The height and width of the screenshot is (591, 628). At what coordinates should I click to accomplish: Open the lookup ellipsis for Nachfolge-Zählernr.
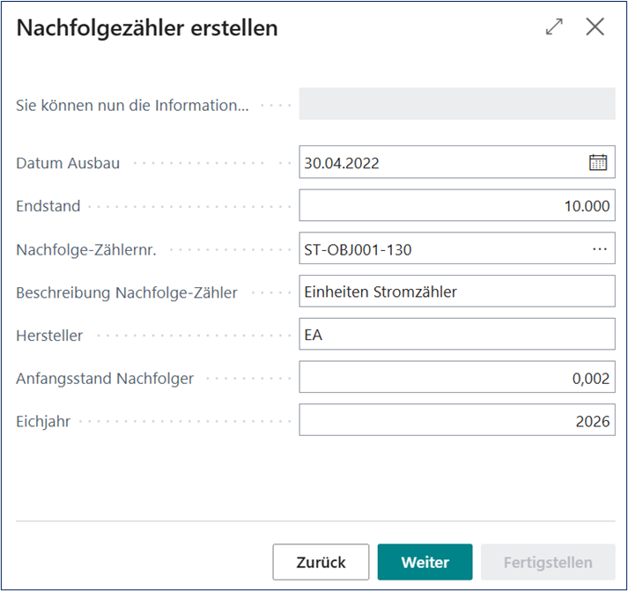point(599,249)
